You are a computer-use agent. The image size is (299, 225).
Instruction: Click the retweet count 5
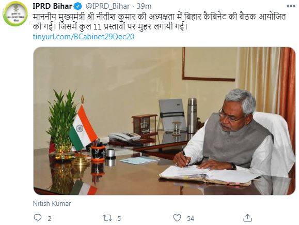click(x=119, y=218)
